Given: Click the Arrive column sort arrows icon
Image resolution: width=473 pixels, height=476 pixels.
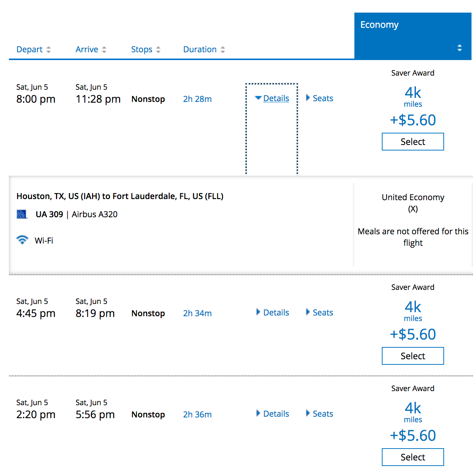Looking at the screenshot, I should [104, 50].
